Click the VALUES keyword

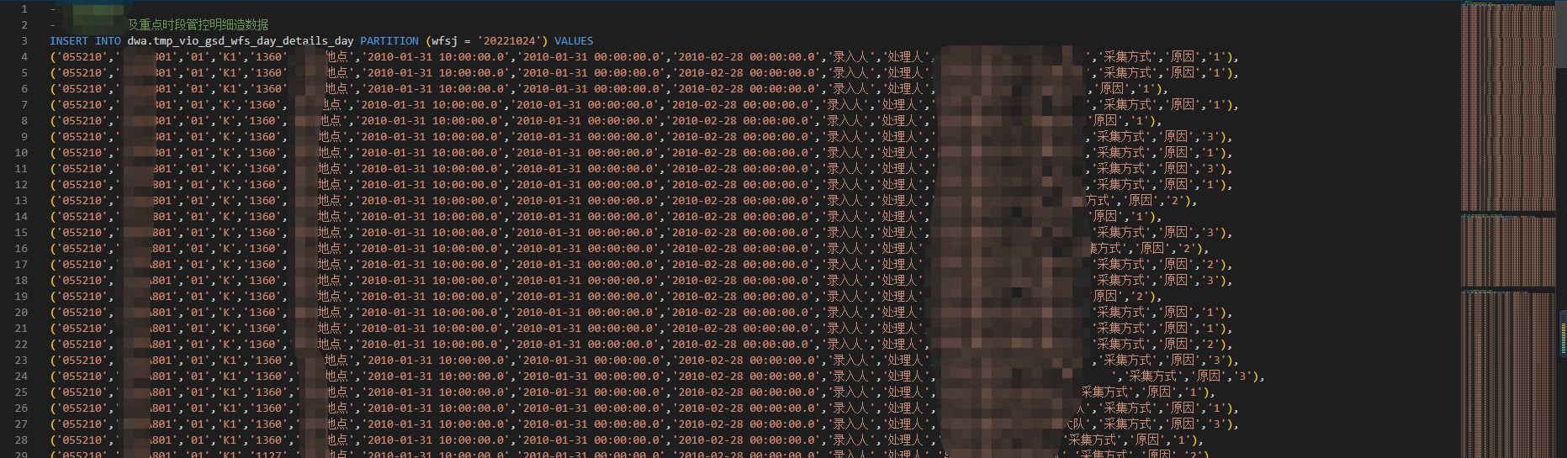tap(574, 40)
